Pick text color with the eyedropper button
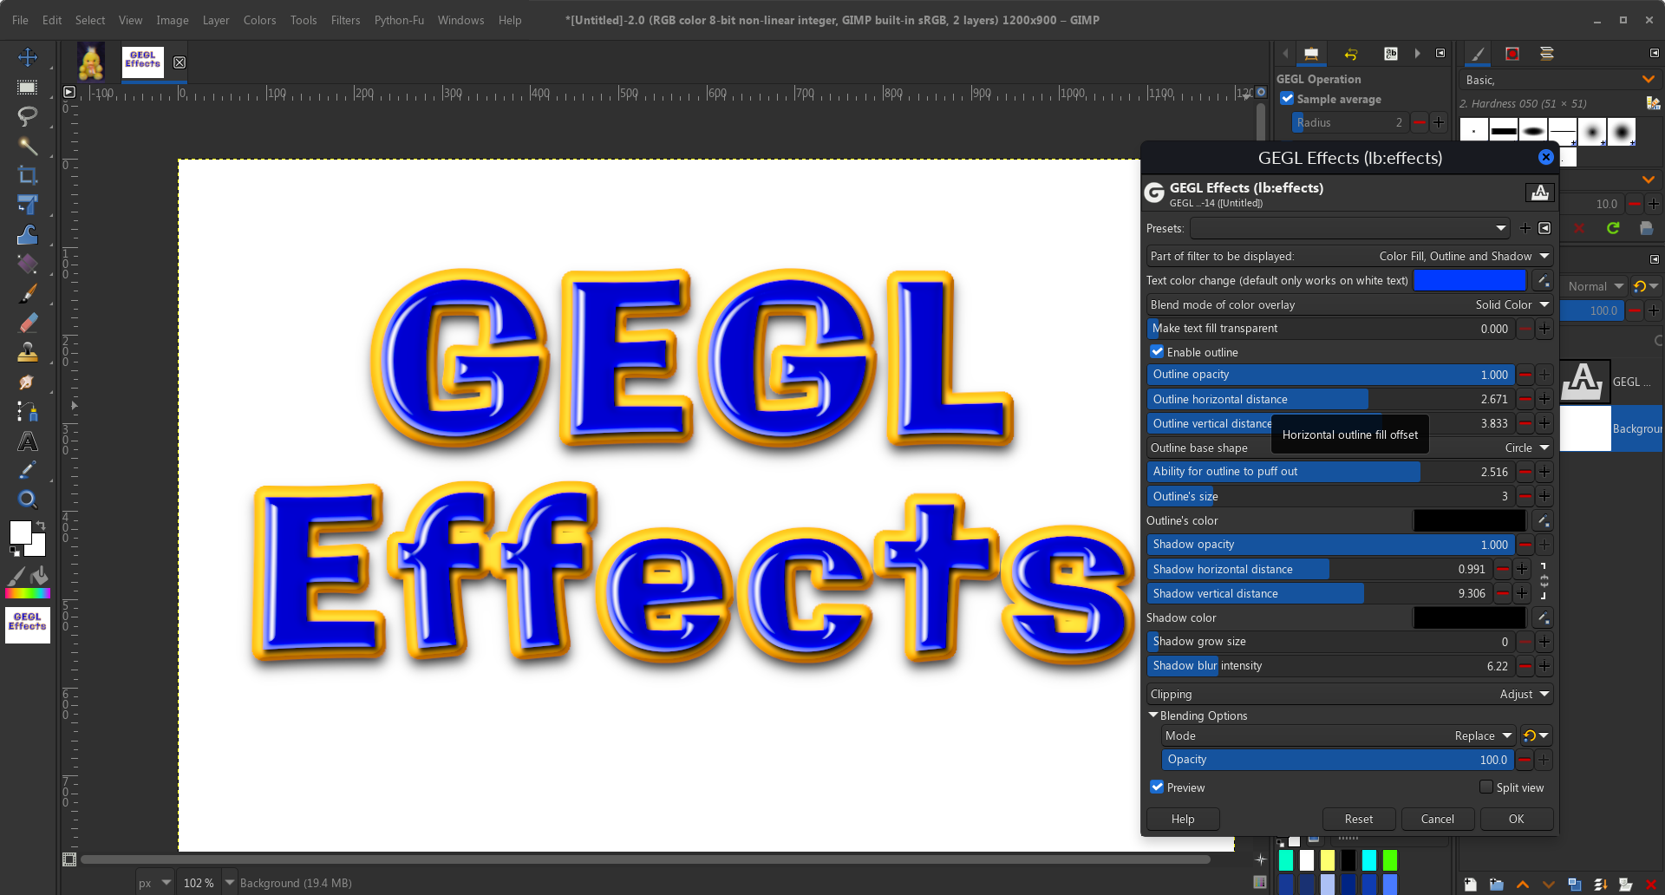1665x895 pixels. (1543, 280)
